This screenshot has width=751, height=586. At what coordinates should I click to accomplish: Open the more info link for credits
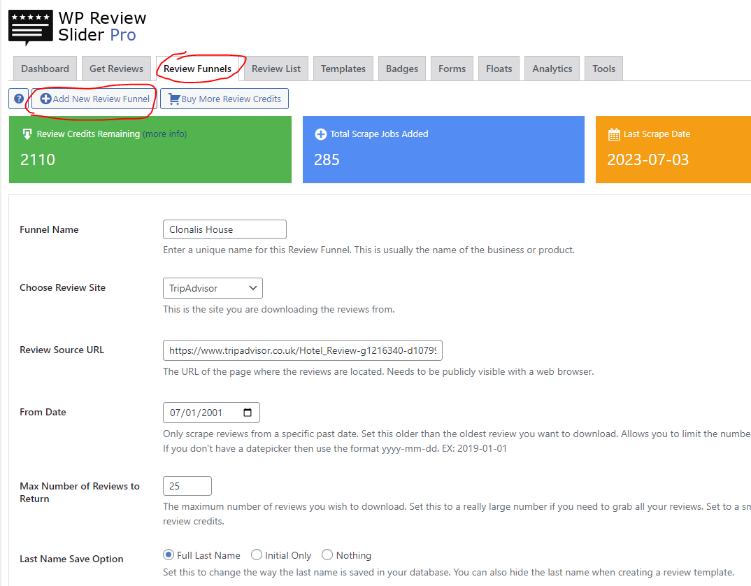[165, 134]
